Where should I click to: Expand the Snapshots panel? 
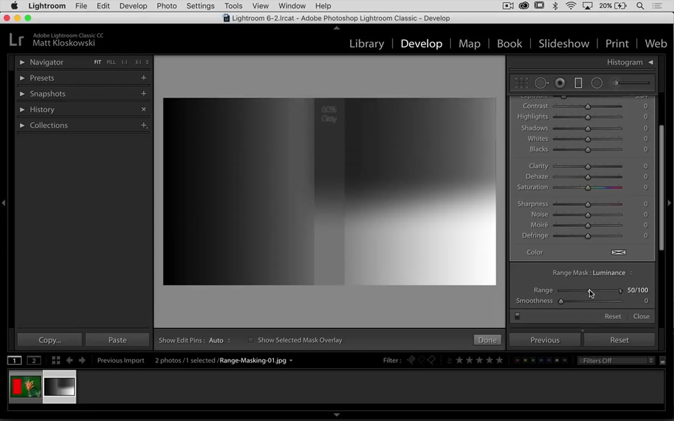[22, 94]
